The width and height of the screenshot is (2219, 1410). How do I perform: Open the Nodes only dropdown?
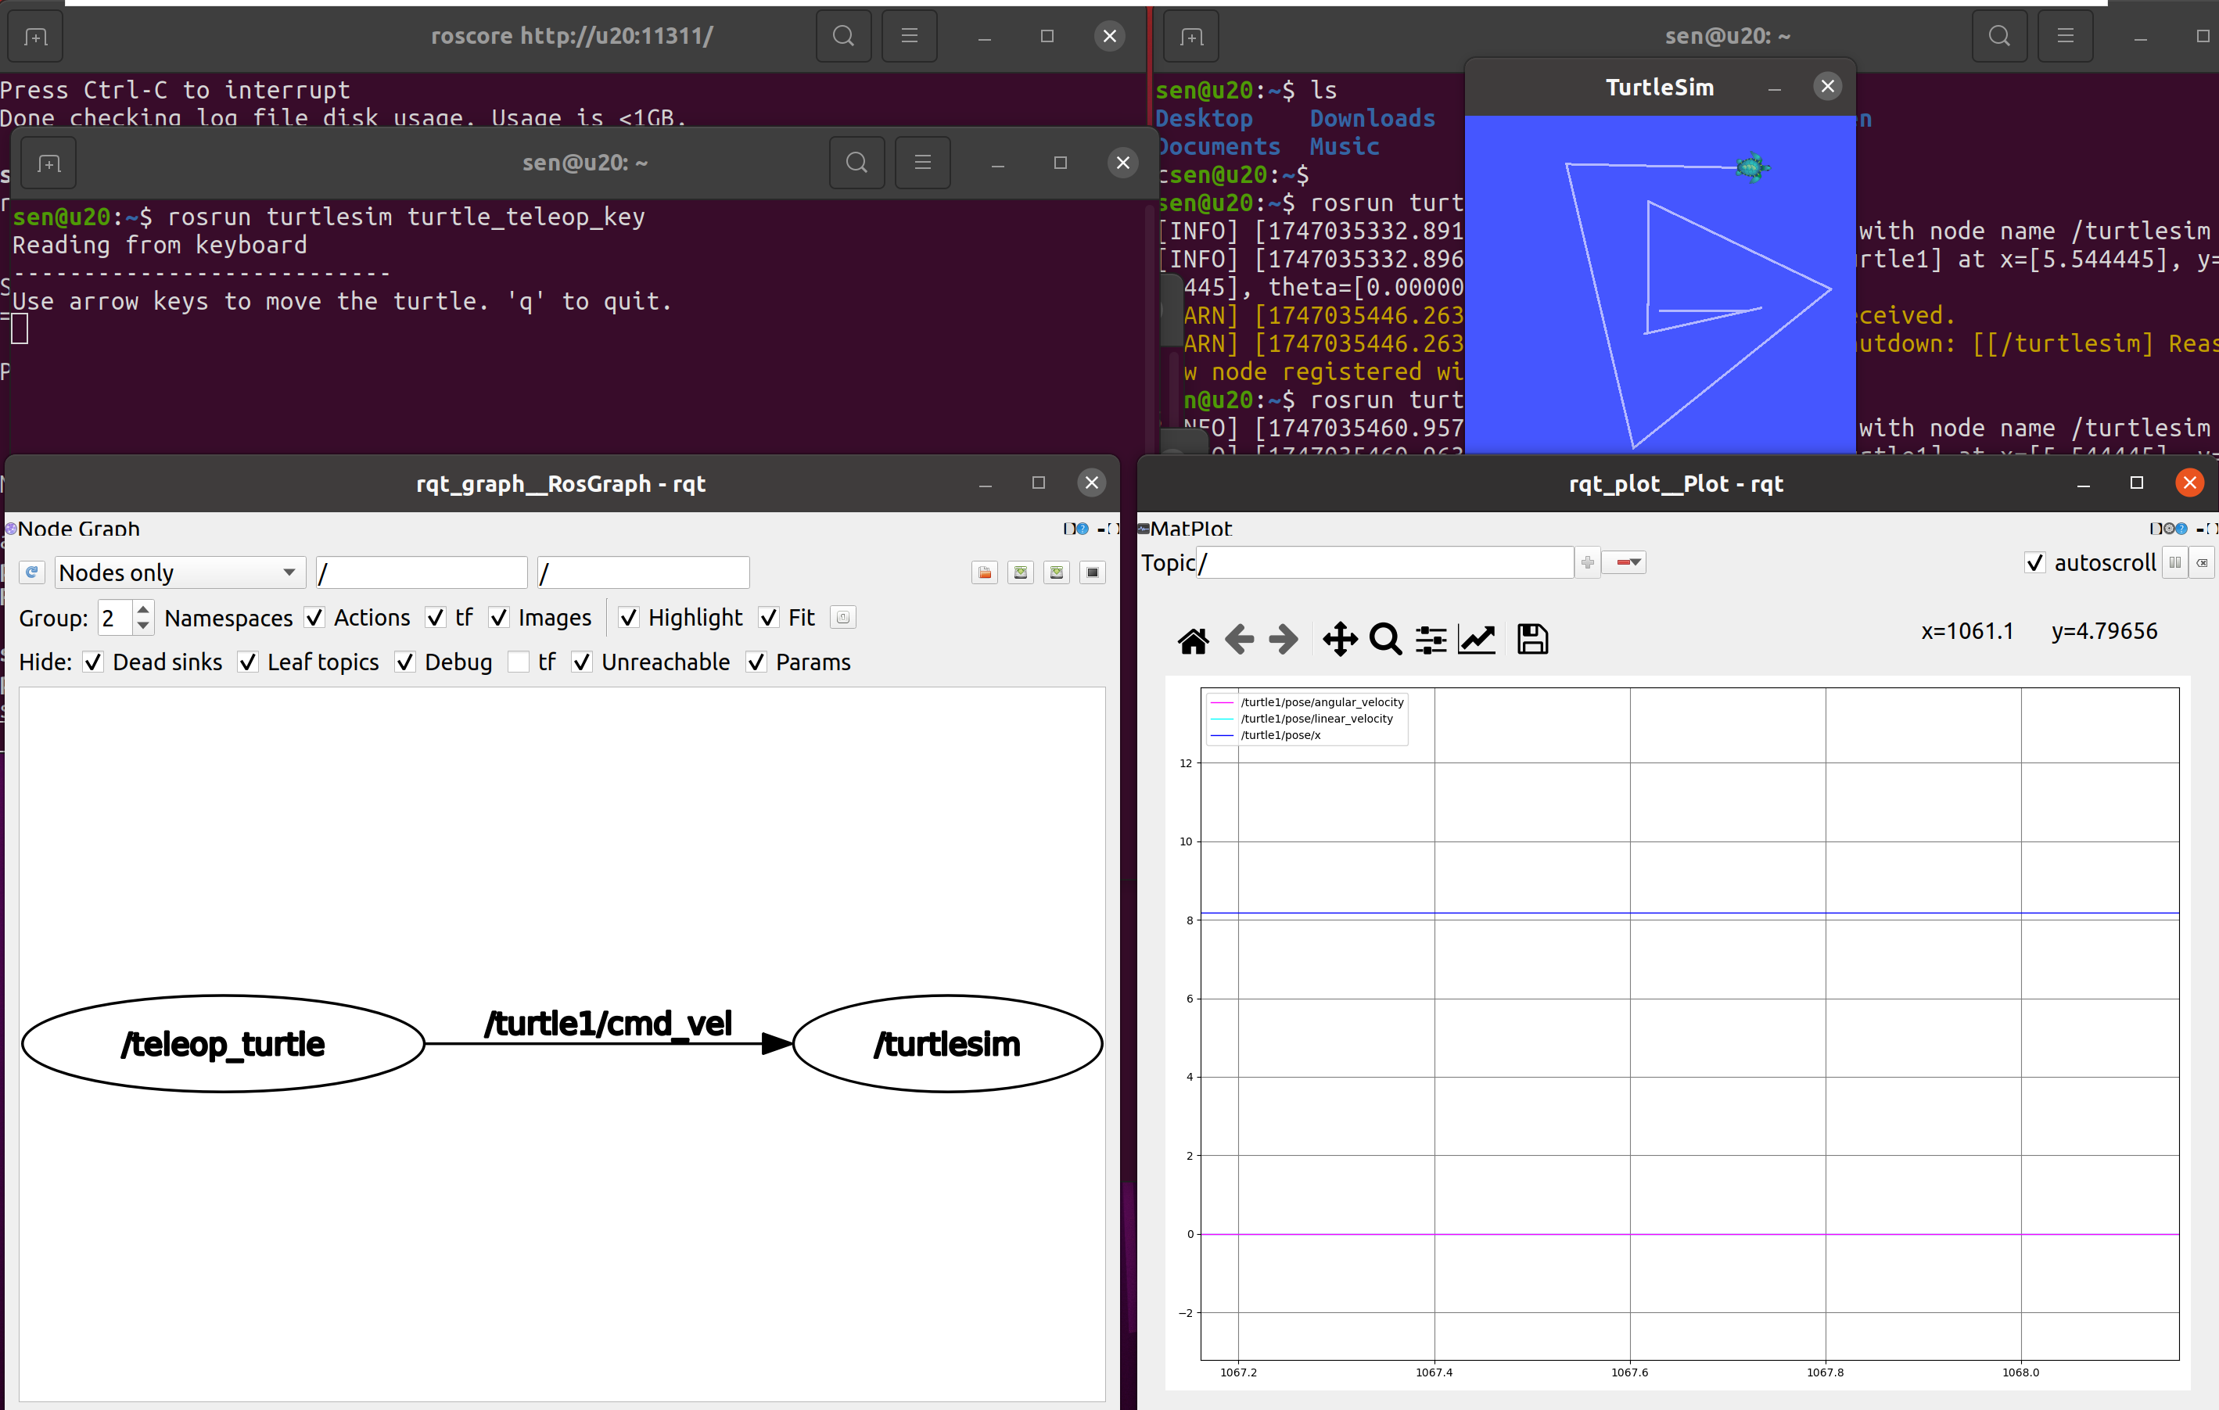(179, 572)
